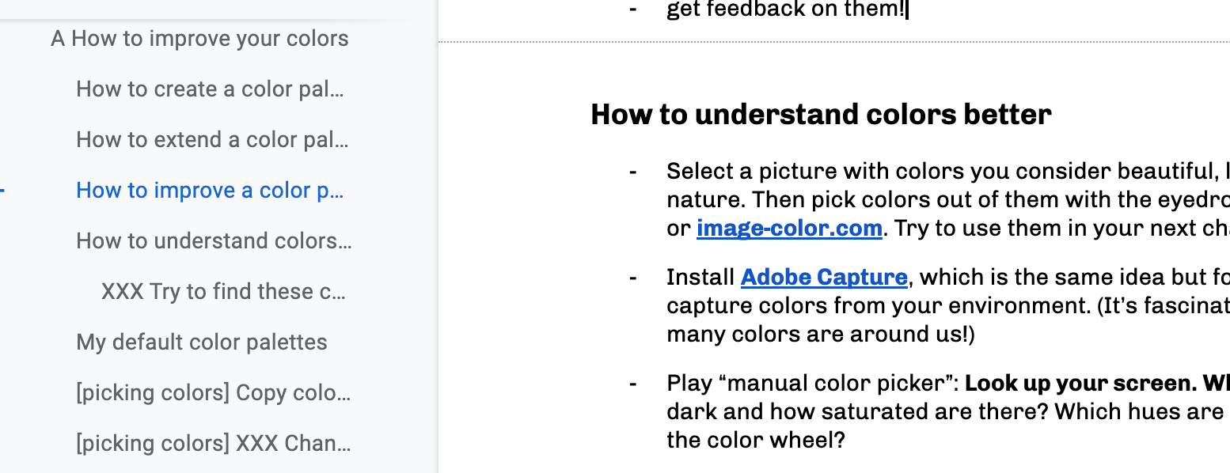Open 'A How to improve your colors' outline heading
Viewport: 1230px width, 473px height.
pyautogui.click(x=199, y=39)
